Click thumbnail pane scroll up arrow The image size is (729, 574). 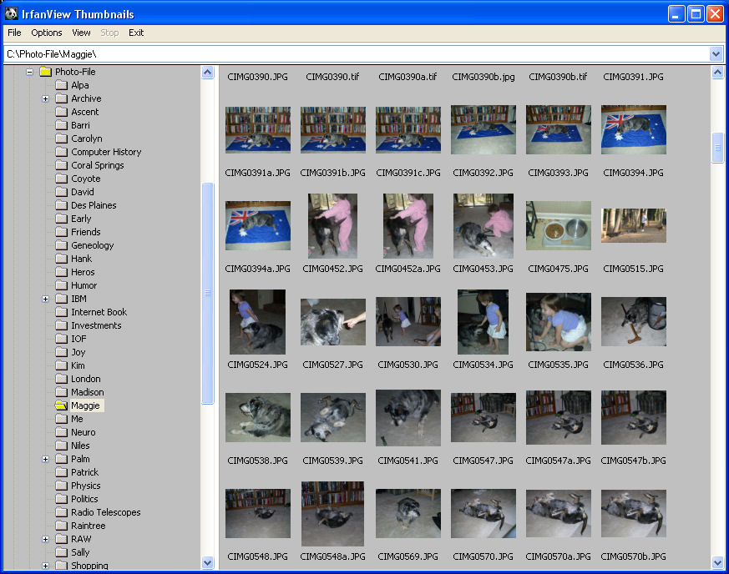pos(718,73)
